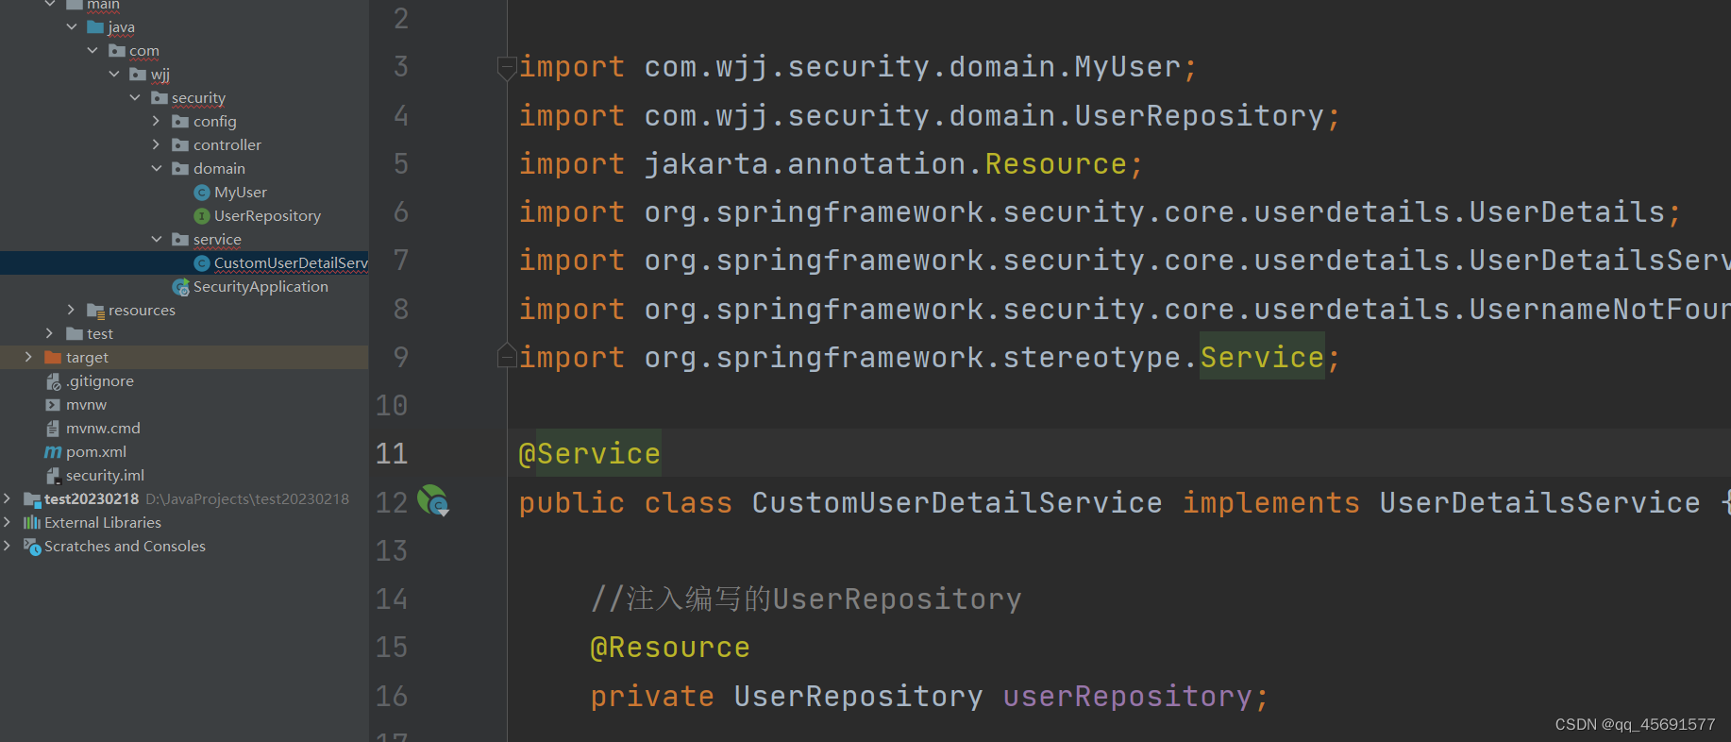Click the Spring bean gutter icon on line 12
The image size is (1731, 742).
tap(433, 500)
